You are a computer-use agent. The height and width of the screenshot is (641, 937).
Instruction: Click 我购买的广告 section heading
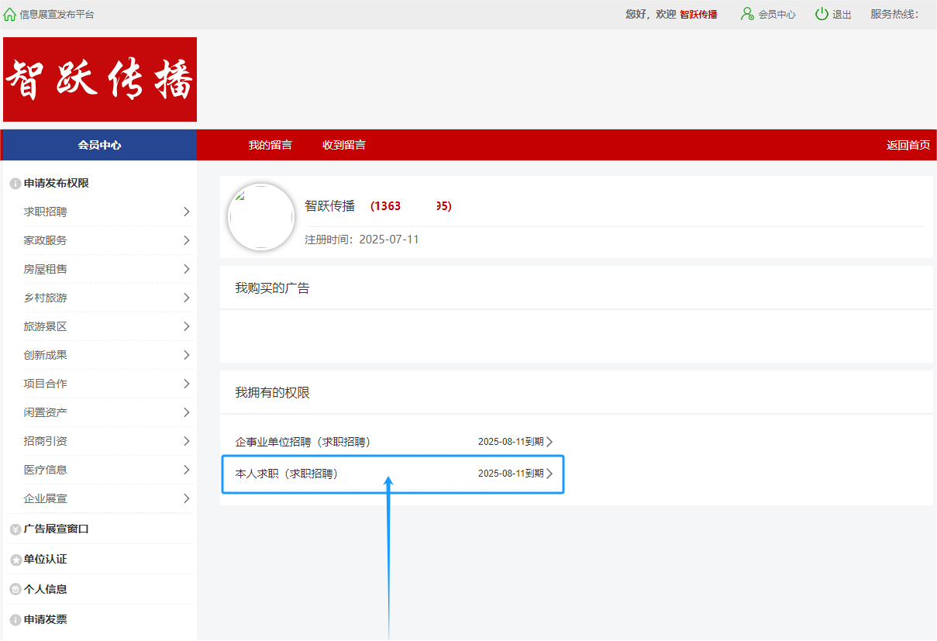click(x=272, y=288)
